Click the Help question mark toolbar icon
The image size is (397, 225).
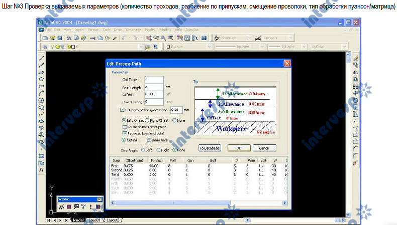tap(204, 38)
